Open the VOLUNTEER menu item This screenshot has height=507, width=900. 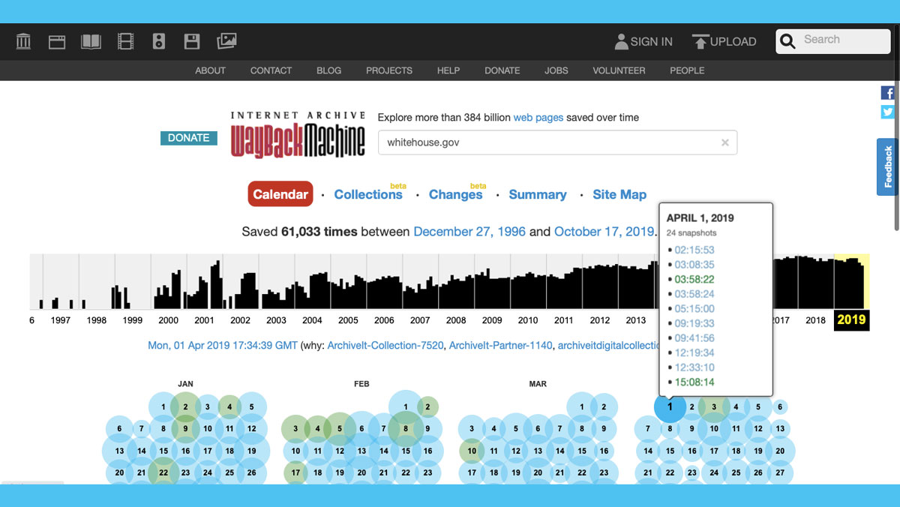click(619, 70)
